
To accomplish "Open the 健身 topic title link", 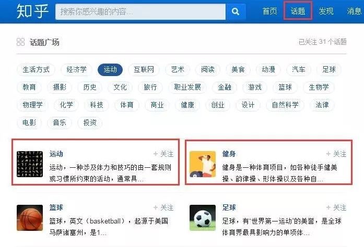I will (229, 154).
